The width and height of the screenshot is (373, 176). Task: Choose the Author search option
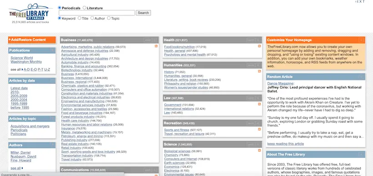coord(92,18)
